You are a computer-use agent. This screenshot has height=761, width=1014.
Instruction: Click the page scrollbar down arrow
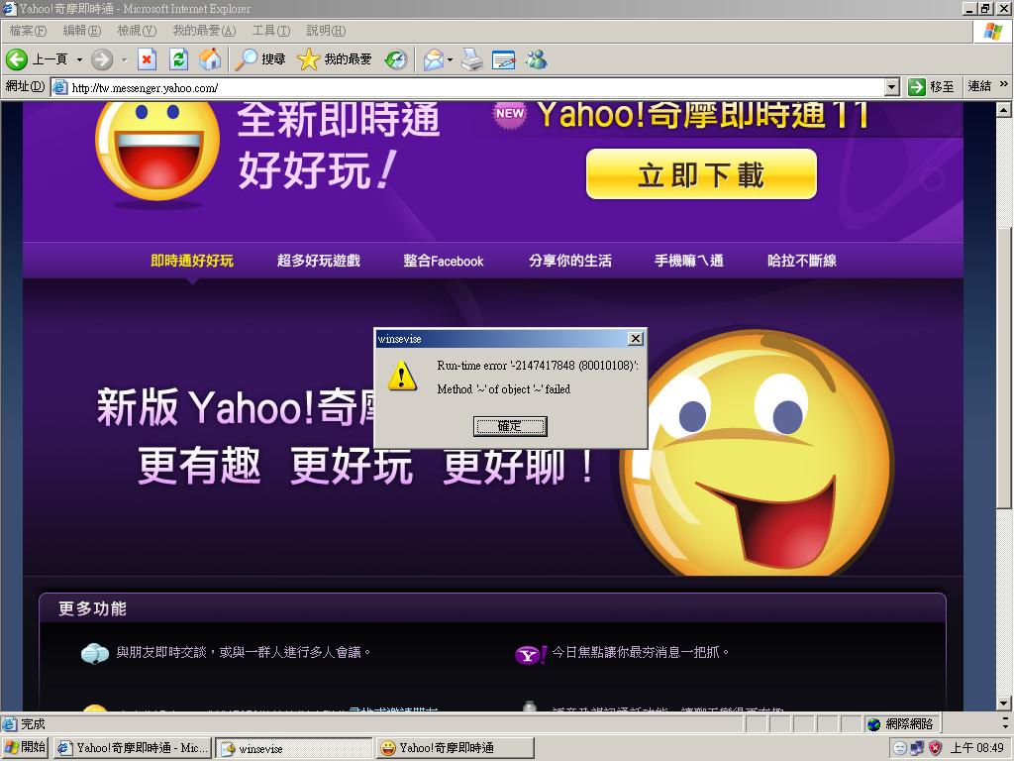tap(1004, 704)
